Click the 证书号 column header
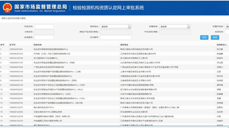The image size is (229, 128). (12, 45)
